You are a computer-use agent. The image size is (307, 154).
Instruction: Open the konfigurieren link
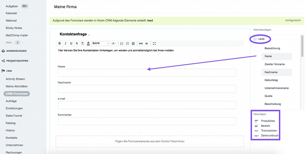(293, 20)
